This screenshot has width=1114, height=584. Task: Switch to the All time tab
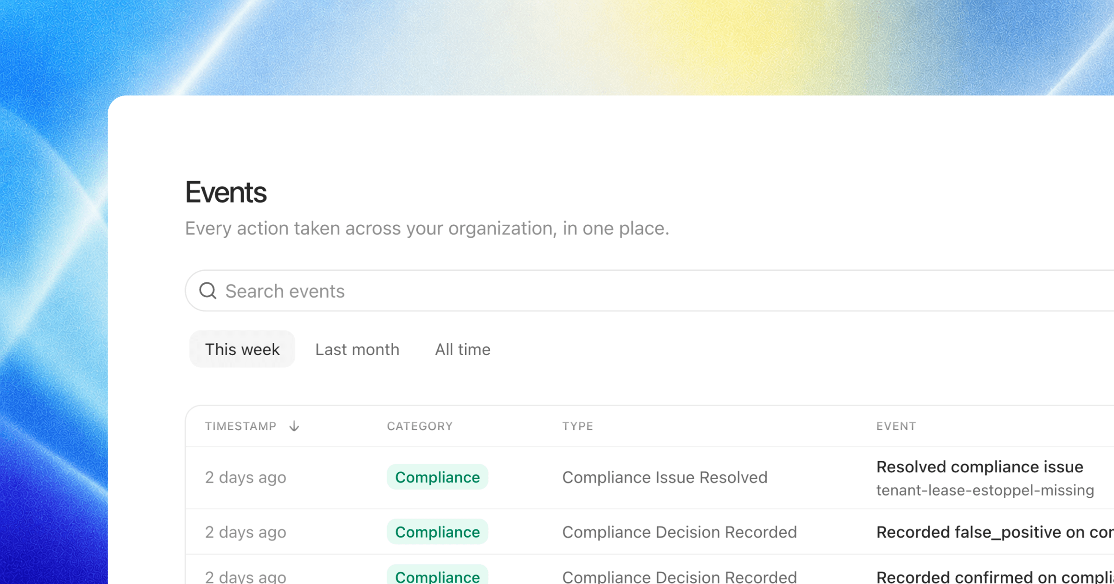click(x=463, y=349)
